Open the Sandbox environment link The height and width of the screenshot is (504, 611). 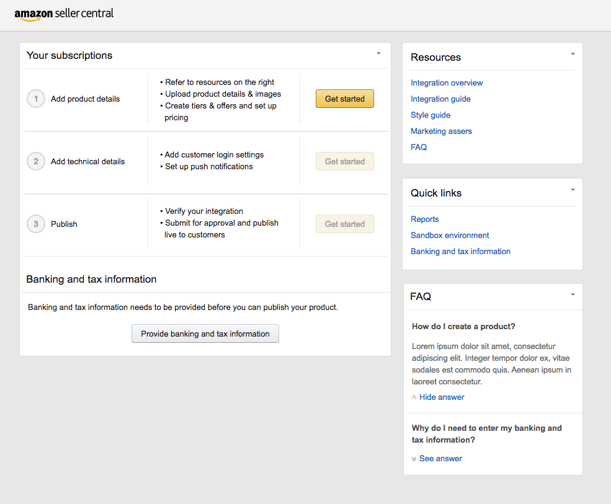pyautogui.click(x=450, y=235)
